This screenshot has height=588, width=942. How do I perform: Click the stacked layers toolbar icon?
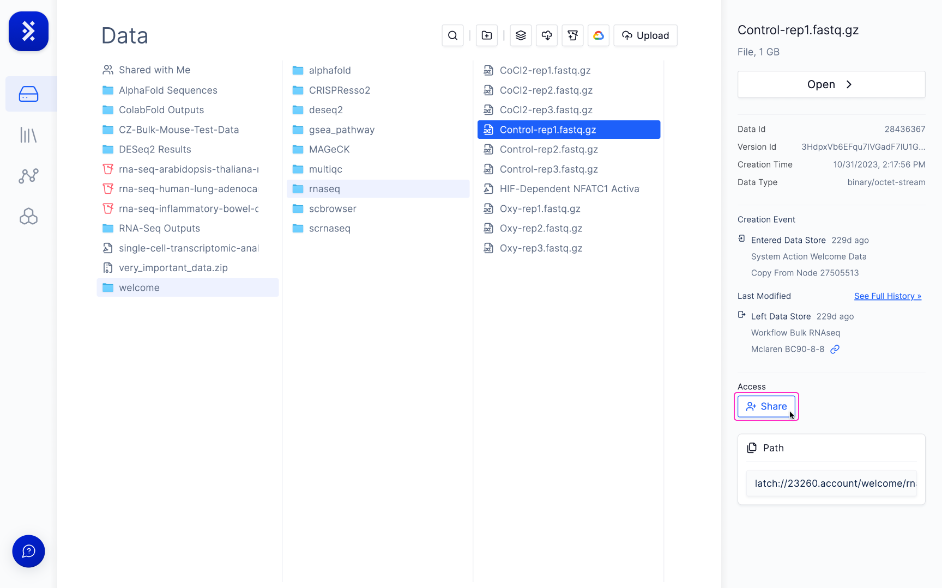pos(521,35)
